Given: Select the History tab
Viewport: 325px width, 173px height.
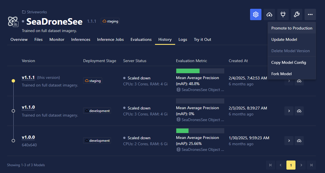Looking at the screenshot, I should 165,40.
